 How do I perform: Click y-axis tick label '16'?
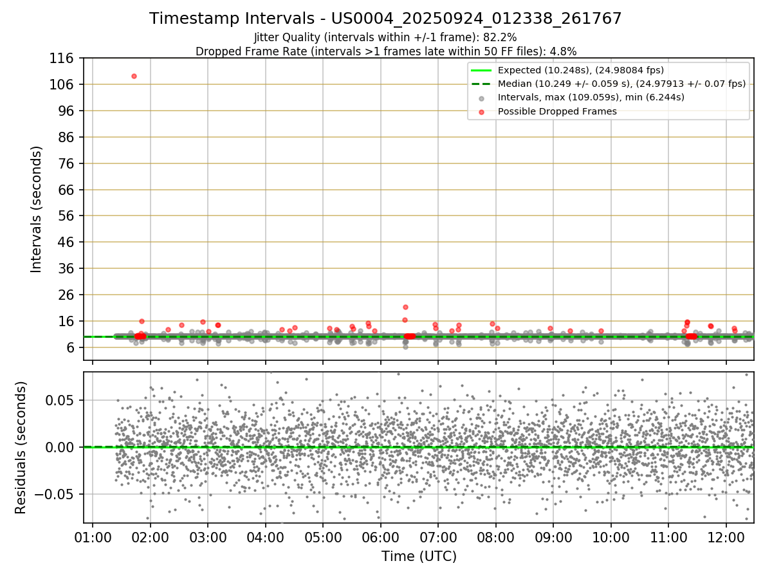67,322
